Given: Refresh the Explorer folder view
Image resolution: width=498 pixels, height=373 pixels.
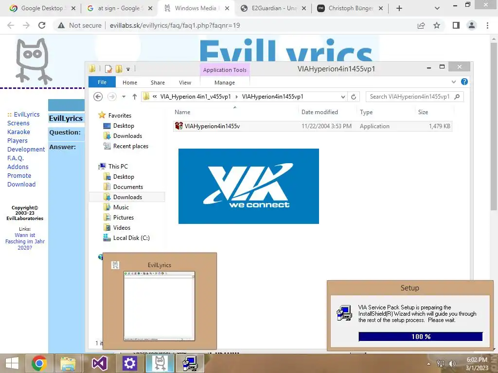Looking at the screenshot, I should pos(354,97).
